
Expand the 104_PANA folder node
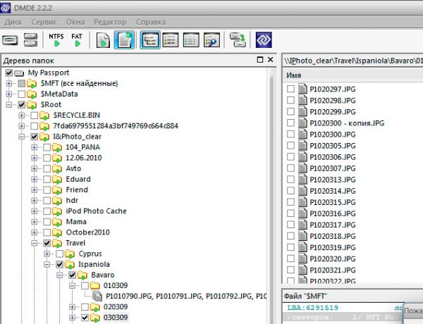pos(35,147)
